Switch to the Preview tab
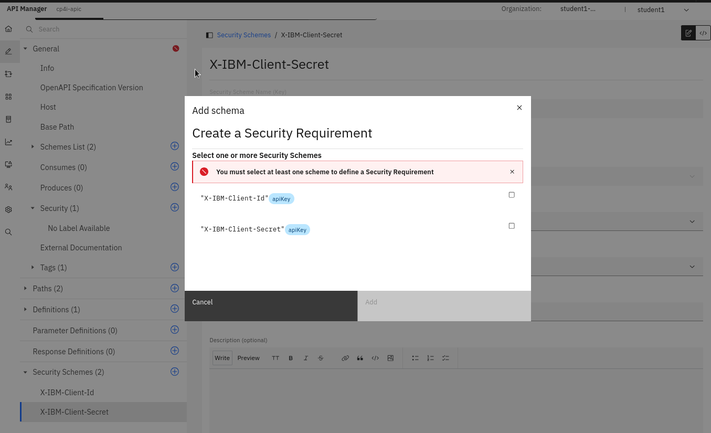 coord(248,358)
